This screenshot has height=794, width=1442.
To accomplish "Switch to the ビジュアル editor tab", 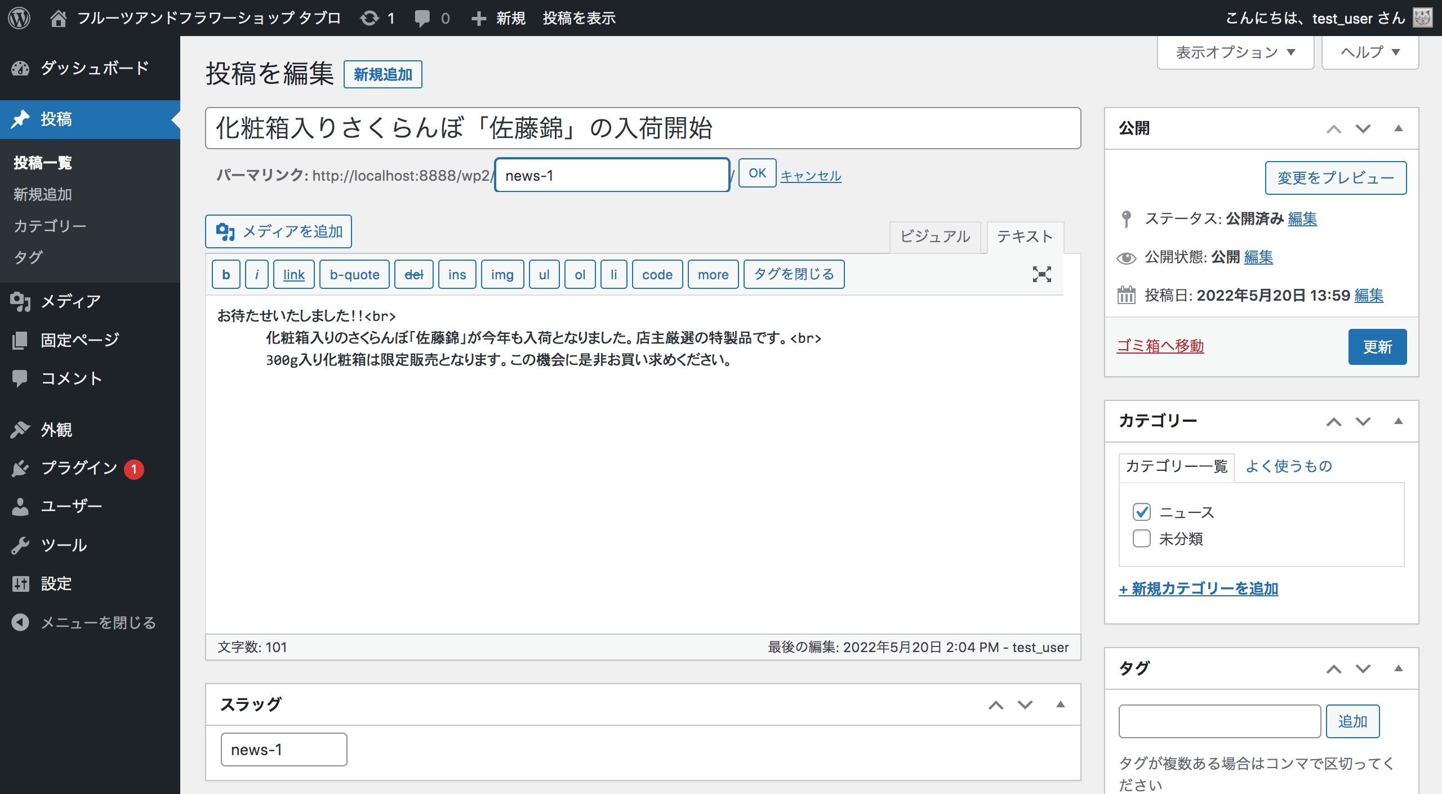I will point(935,237).
